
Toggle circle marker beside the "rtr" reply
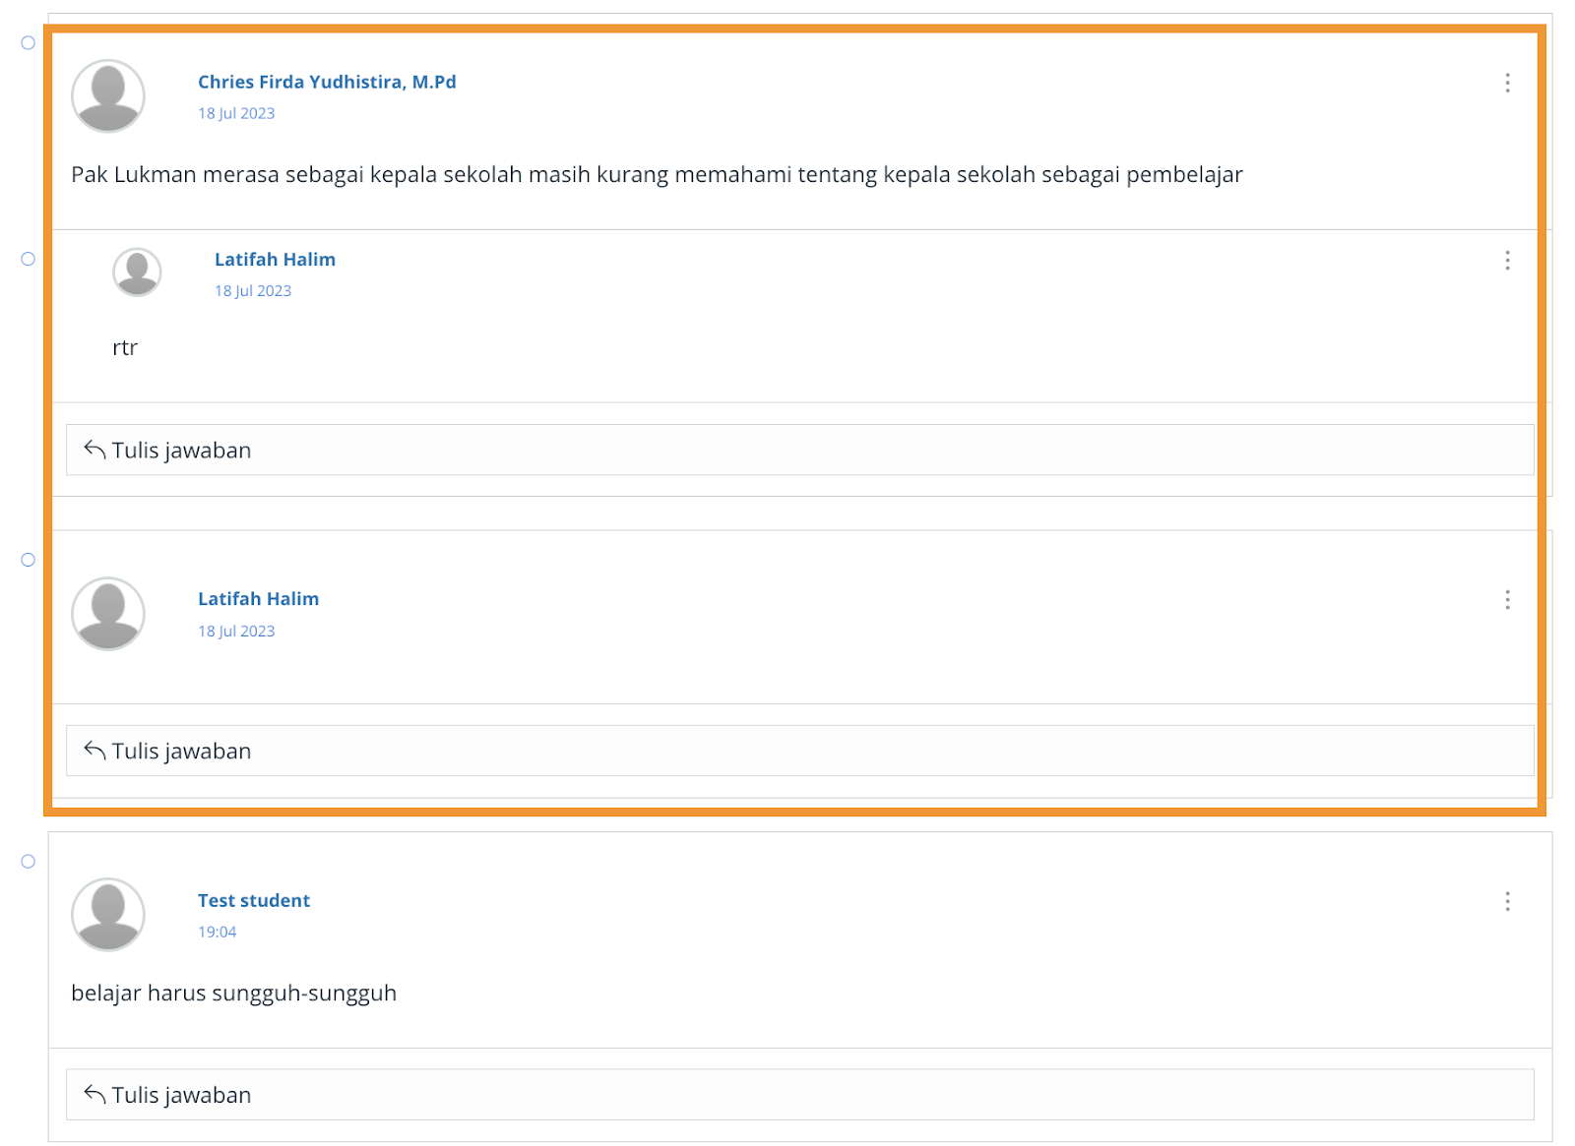point(29,259)
